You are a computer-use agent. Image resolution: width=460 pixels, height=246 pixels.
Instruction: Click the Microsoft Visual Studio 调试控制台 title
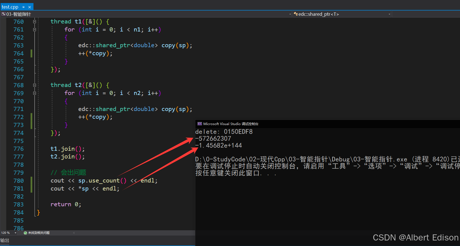click(x=231, y=124)
